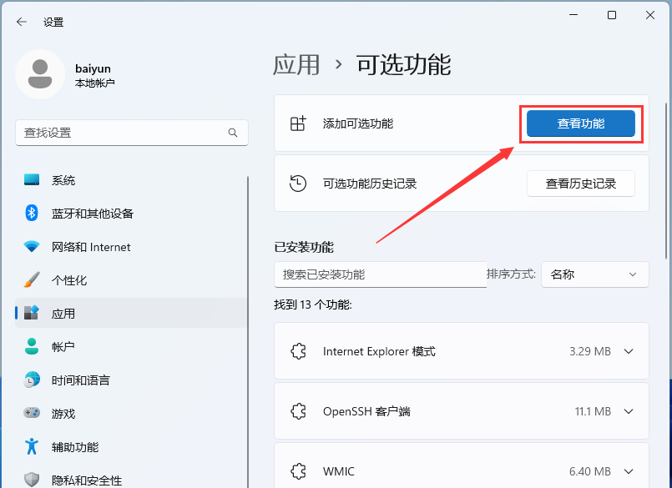Click the back arrow in Settings header
672x488 pixels.
point(21,22)
